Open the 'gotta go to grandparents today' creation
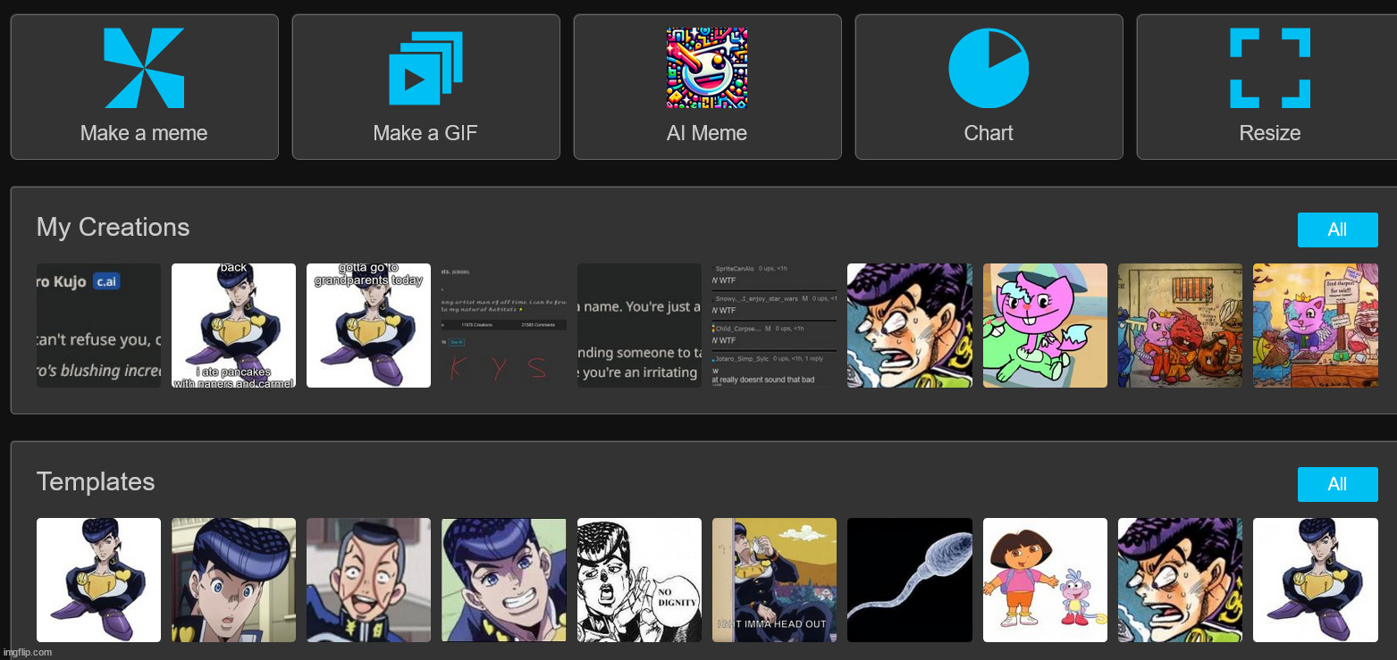This screenshot has width=1397, height=660. pyautogui.click(x=368, y=325)
